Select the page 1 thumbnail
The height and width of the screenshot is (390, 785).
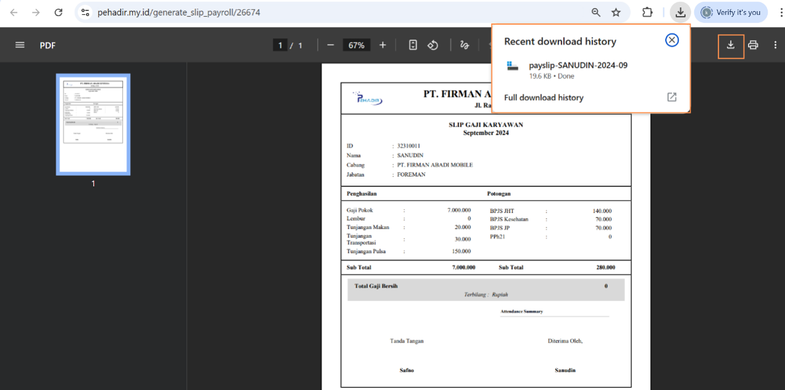pyautogui.click(x=93, y=124)
